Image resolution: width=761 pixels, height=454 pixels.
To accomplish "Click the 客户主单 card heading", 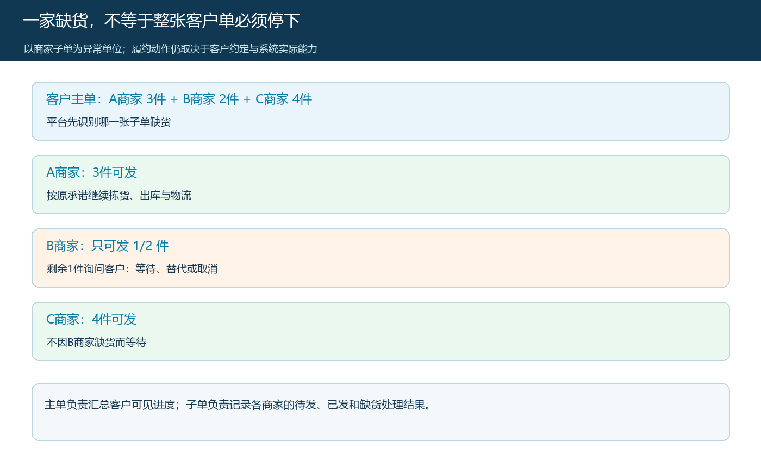I will pos(179,99).
